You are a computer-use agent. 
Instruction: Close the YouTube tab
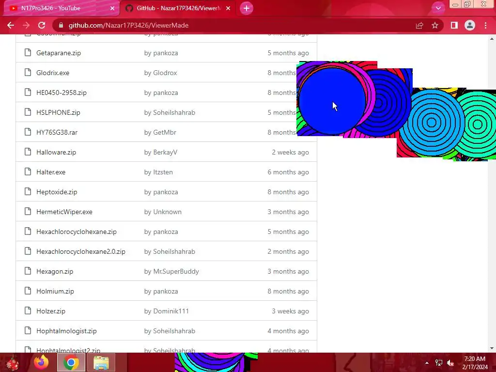pyautogui.click(x=112, y=8)
